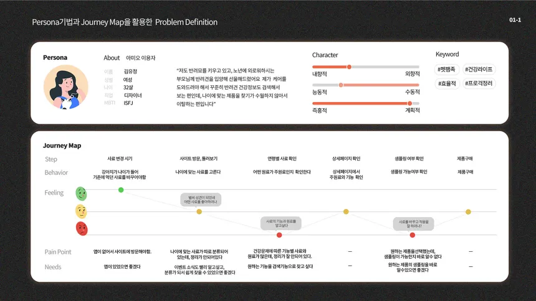Screen dimensions: 536x301
Task: Click the step 상세페이지 확인
Action: [346, 159]
